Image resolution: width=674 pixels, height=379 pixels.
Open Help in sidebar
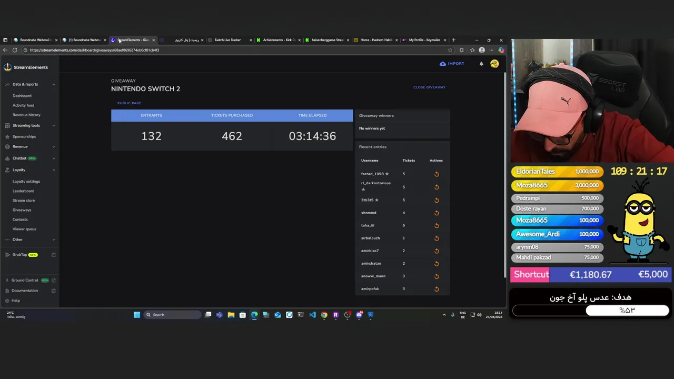[x=16, y=301]
